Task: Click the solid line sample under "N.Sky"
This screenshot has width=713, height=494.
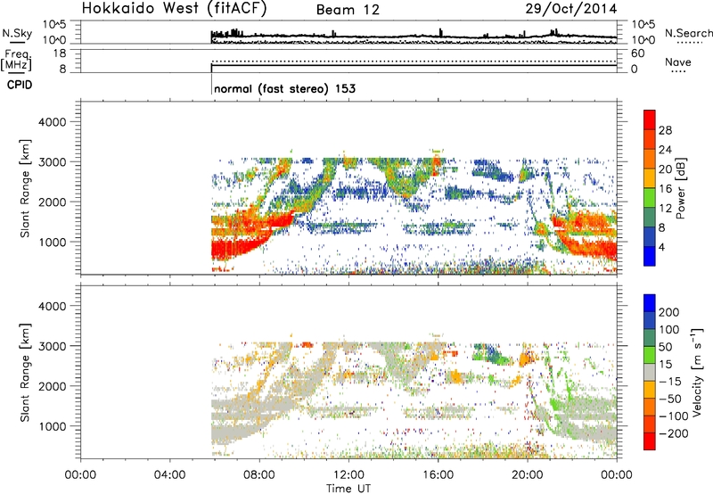Action: coord(17,43)
